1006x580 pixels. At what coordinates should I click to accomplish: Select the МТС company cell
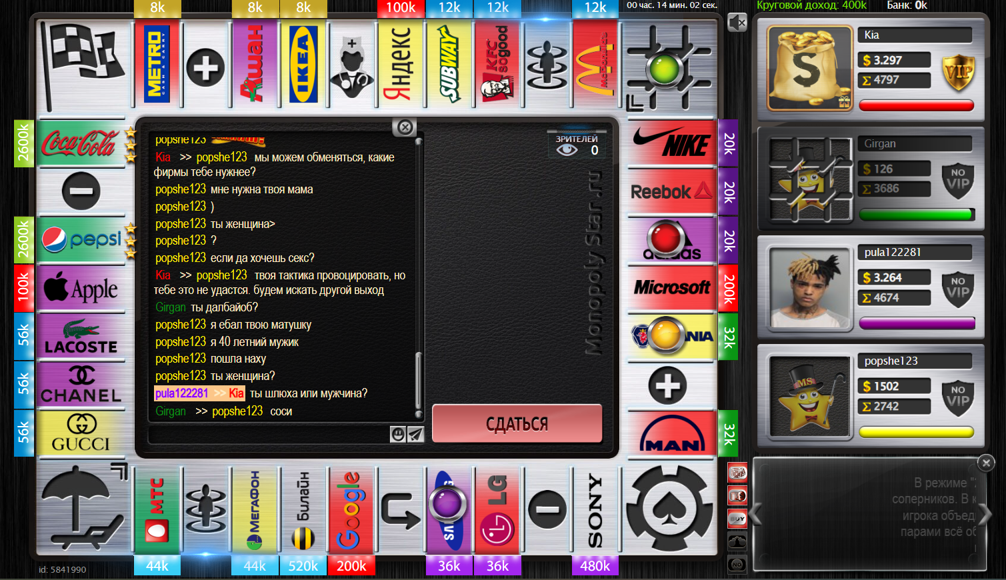157,511
